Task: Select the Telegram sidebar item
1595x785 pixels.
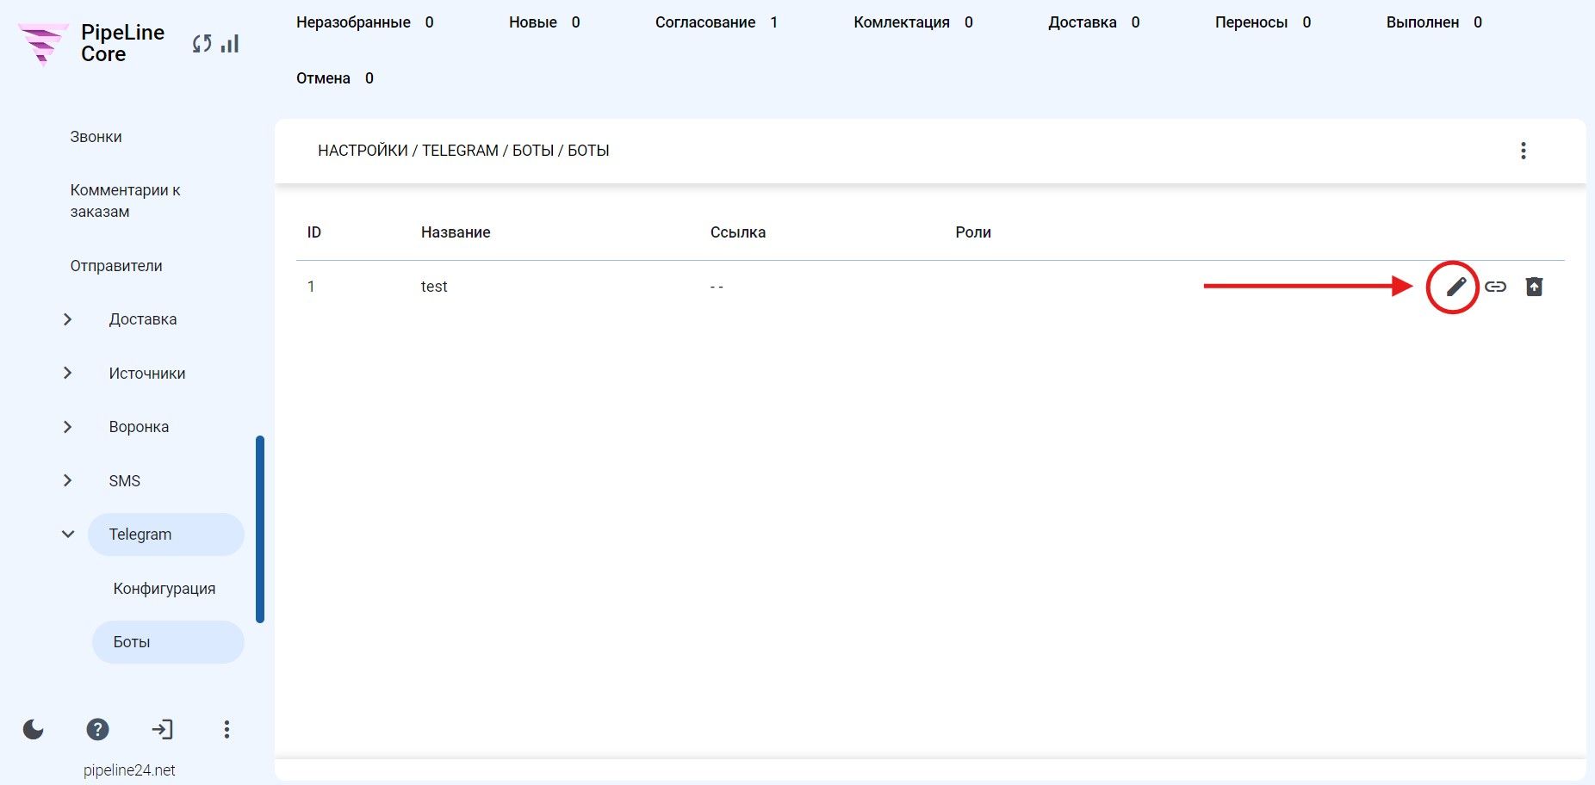Action: pyautogui.click(x=166, y=535)
